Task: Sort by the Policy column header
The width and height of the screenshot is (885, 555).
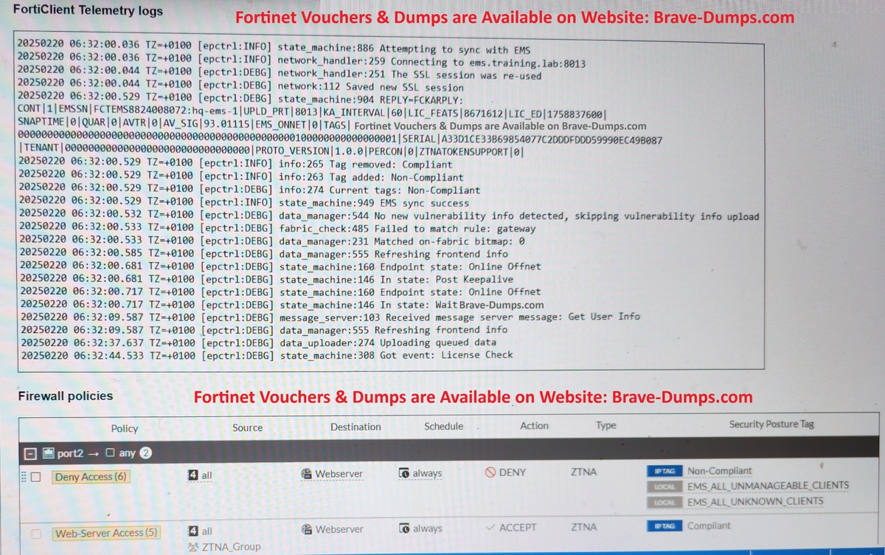Action: 124,428
